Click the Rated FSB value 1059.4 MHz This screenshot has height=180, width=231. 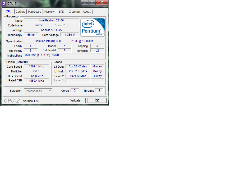point(36,81)
